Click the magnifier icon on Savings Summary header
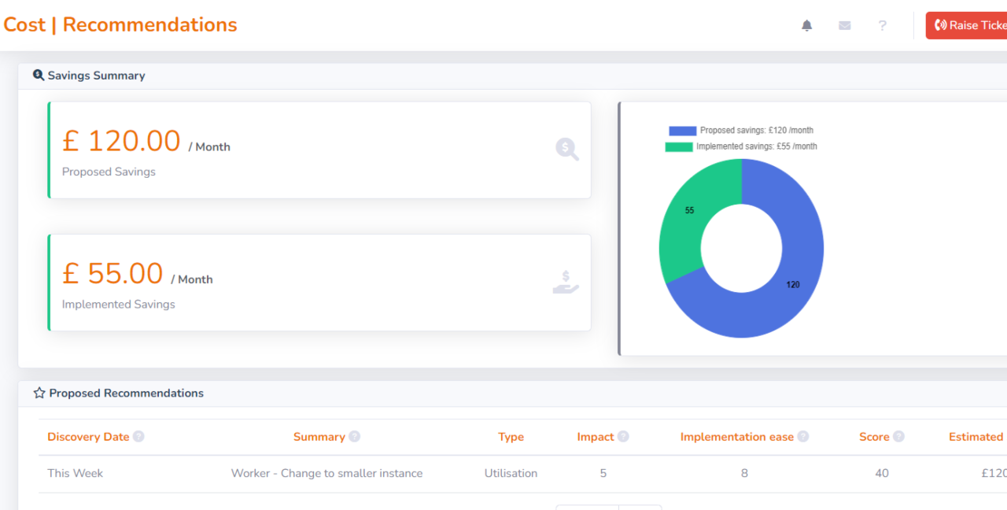 [39, 74]
